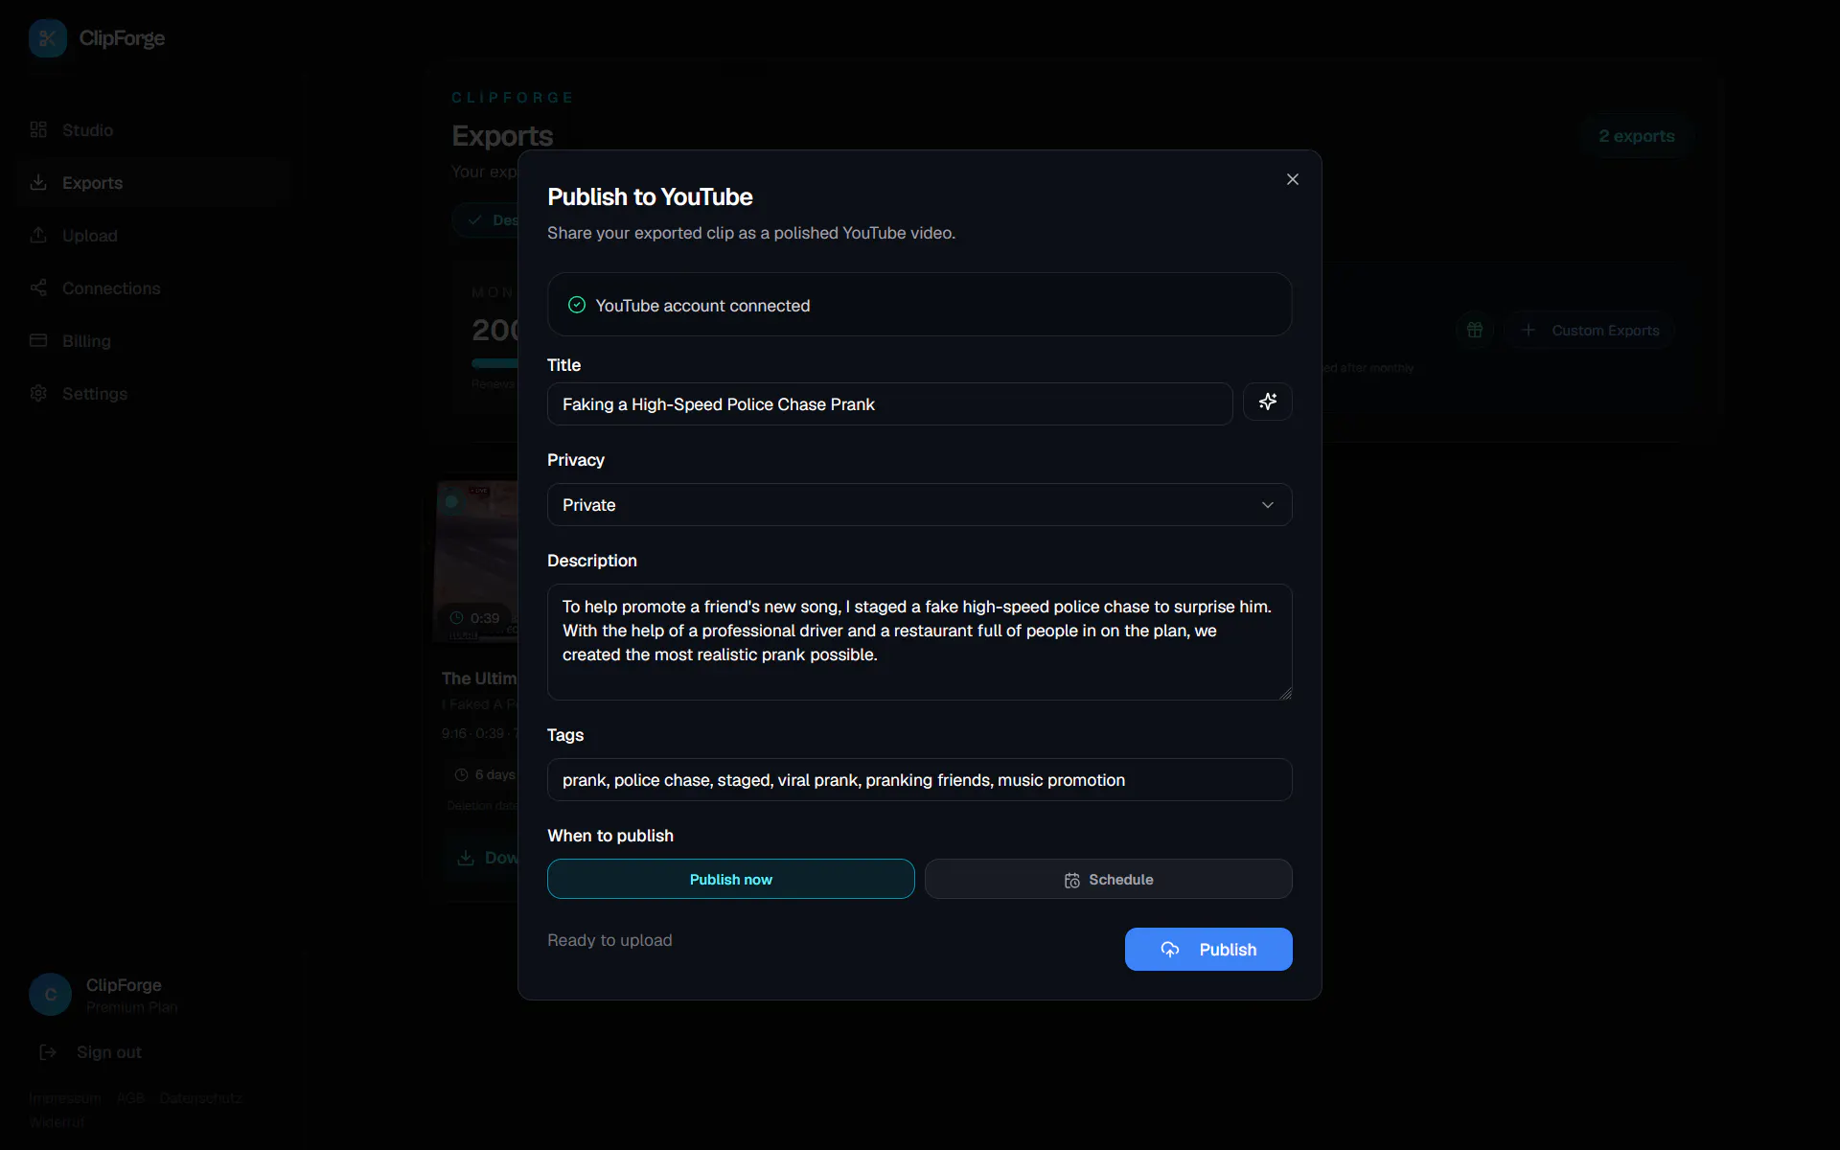Screen dimensions: 1840x1150
Task: Open the AGB footer link
Action: pyautogui.click(x=130, y=1098)
